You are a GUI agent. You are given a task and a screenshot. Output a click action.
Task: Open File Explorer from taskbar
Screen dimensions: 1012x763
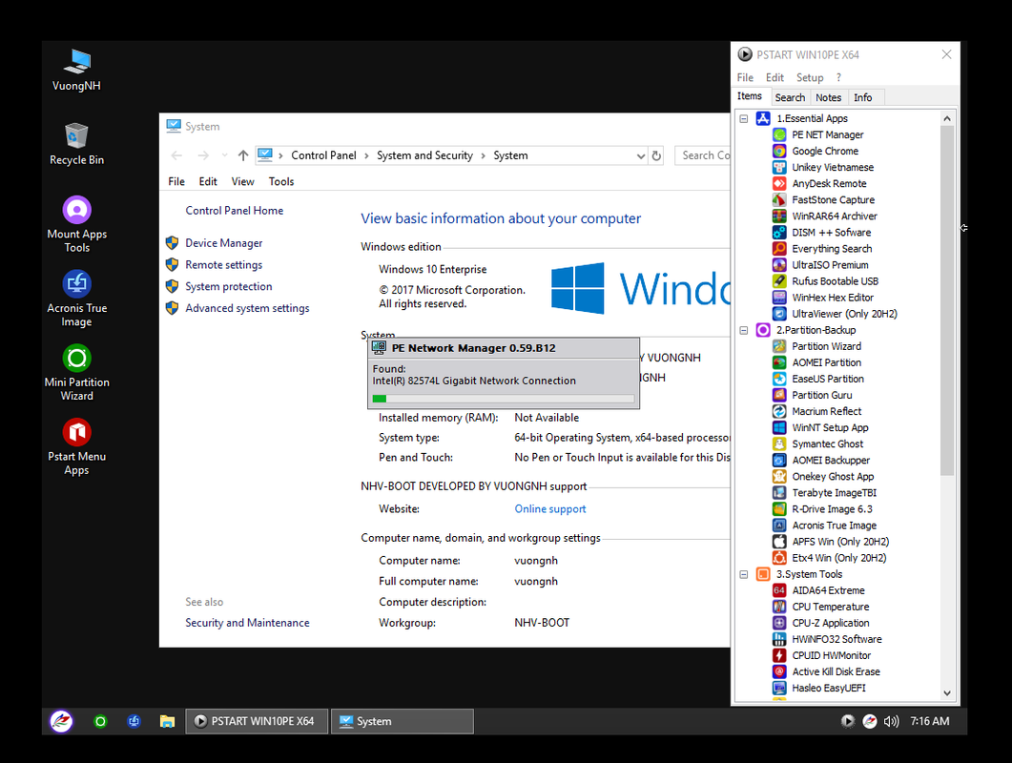pos(167,722)
